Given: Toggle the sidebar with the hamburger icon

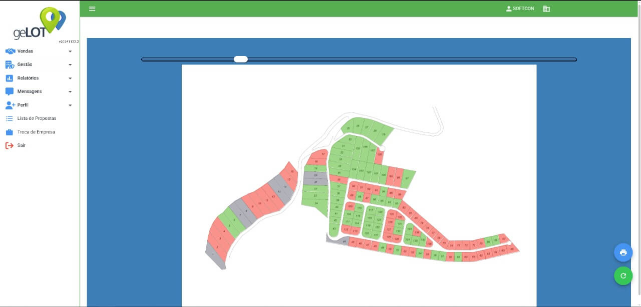Looking at the screenshot, I should tap(92, 8).
